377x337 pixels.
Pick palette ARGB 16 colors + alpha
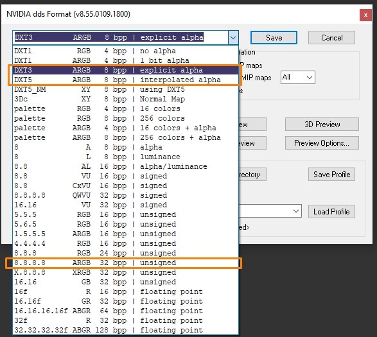[125, 128]
